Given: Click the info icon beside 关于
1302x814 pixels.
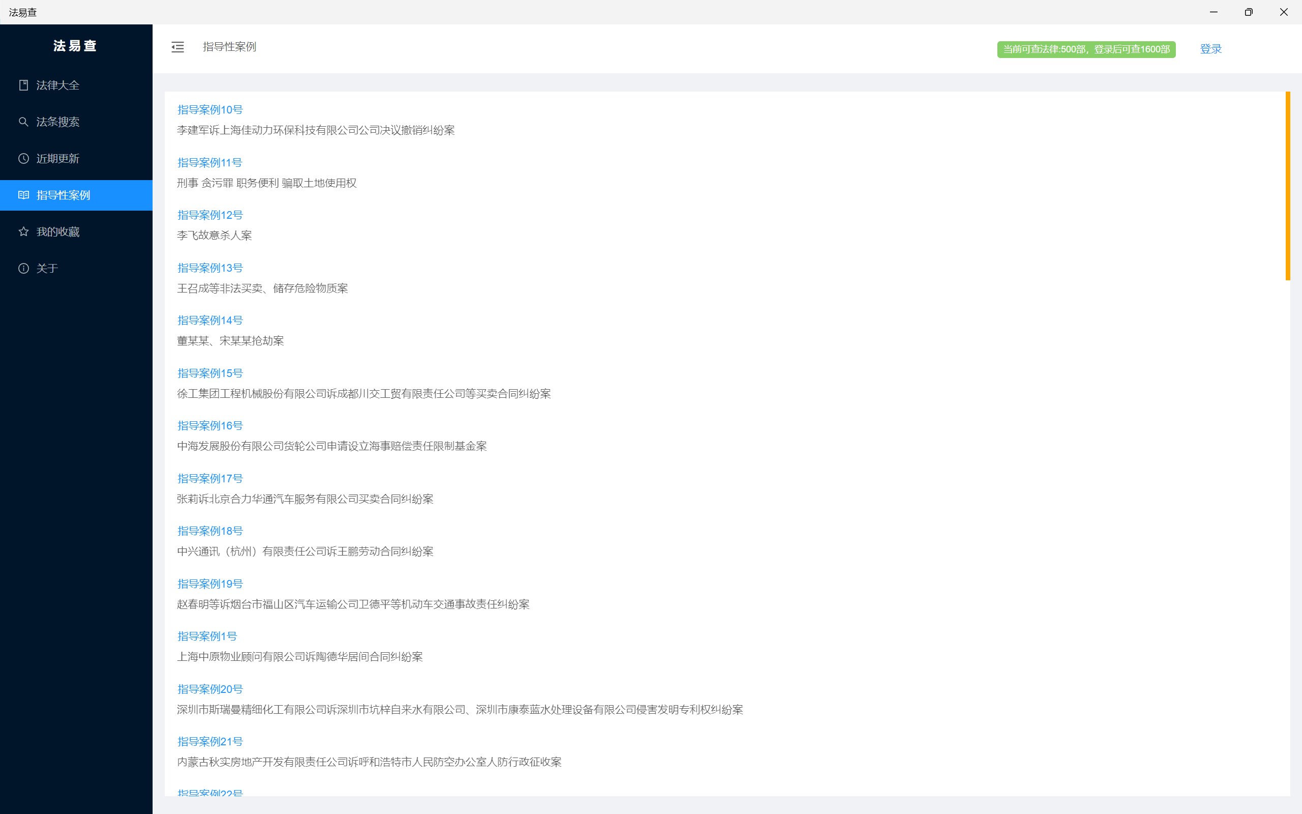Looking at the screenshot, I should tap(23, 268).
